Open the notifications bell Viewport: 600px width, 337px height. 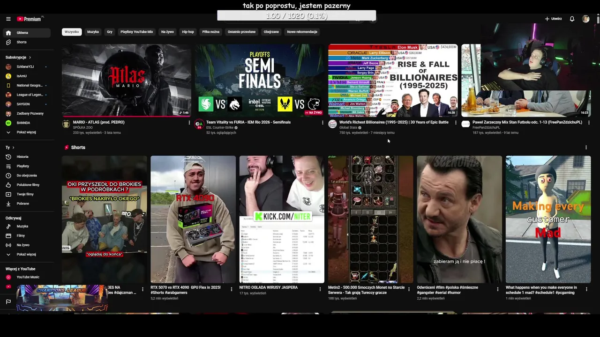coord(572,19)
